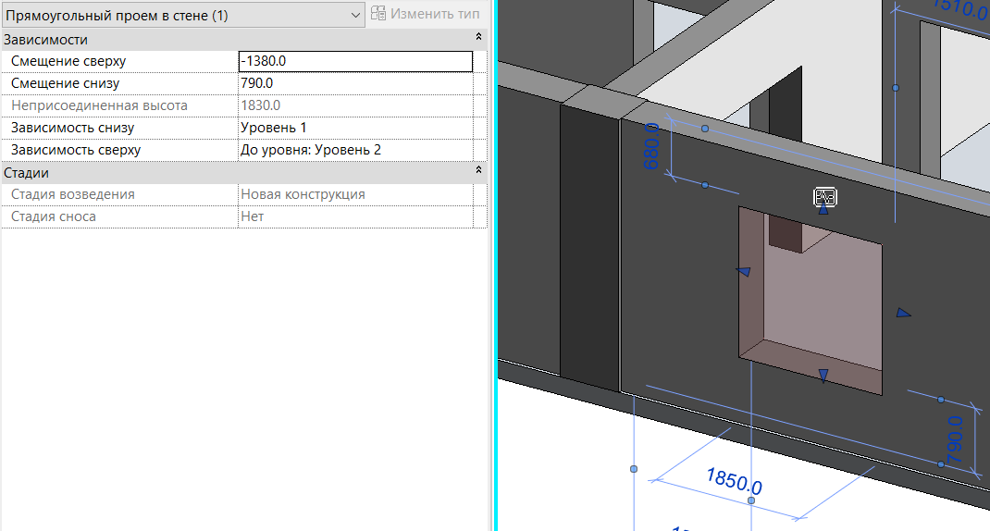Click the 680.0 temporary dimension text
Viewport: 990px width, 531px height.
tap(651, 146)
